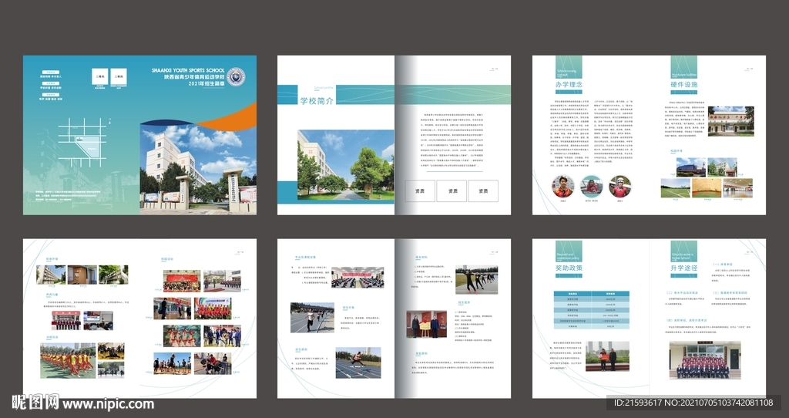Click the '师资力量' subheading
This screenshot has height=418, width=789.
point(52,295)
